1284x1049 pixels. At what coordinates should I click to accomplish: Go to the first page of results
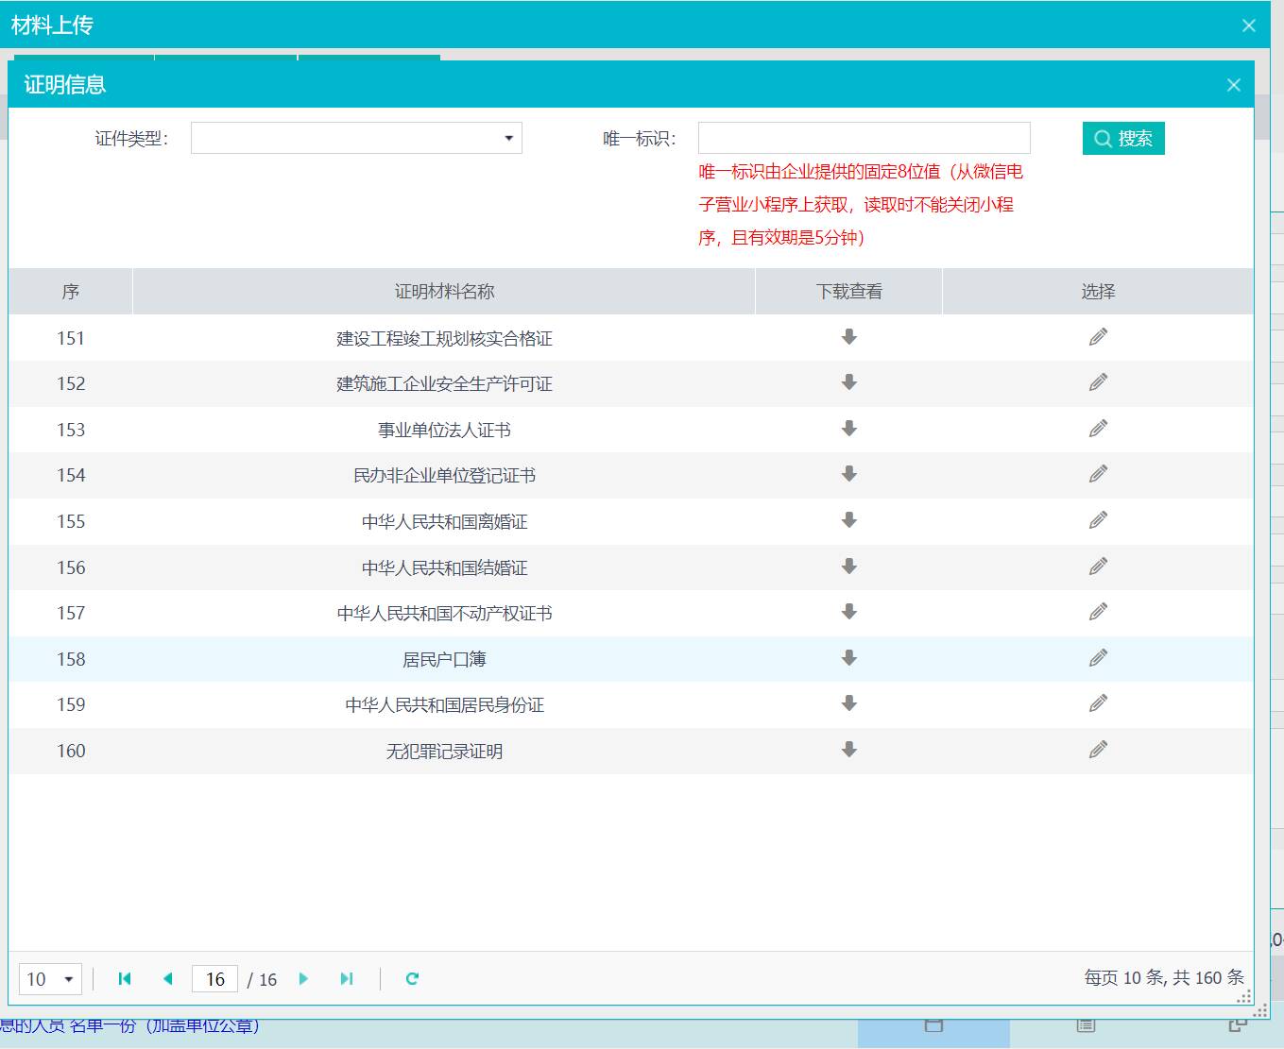coord(125,978)
